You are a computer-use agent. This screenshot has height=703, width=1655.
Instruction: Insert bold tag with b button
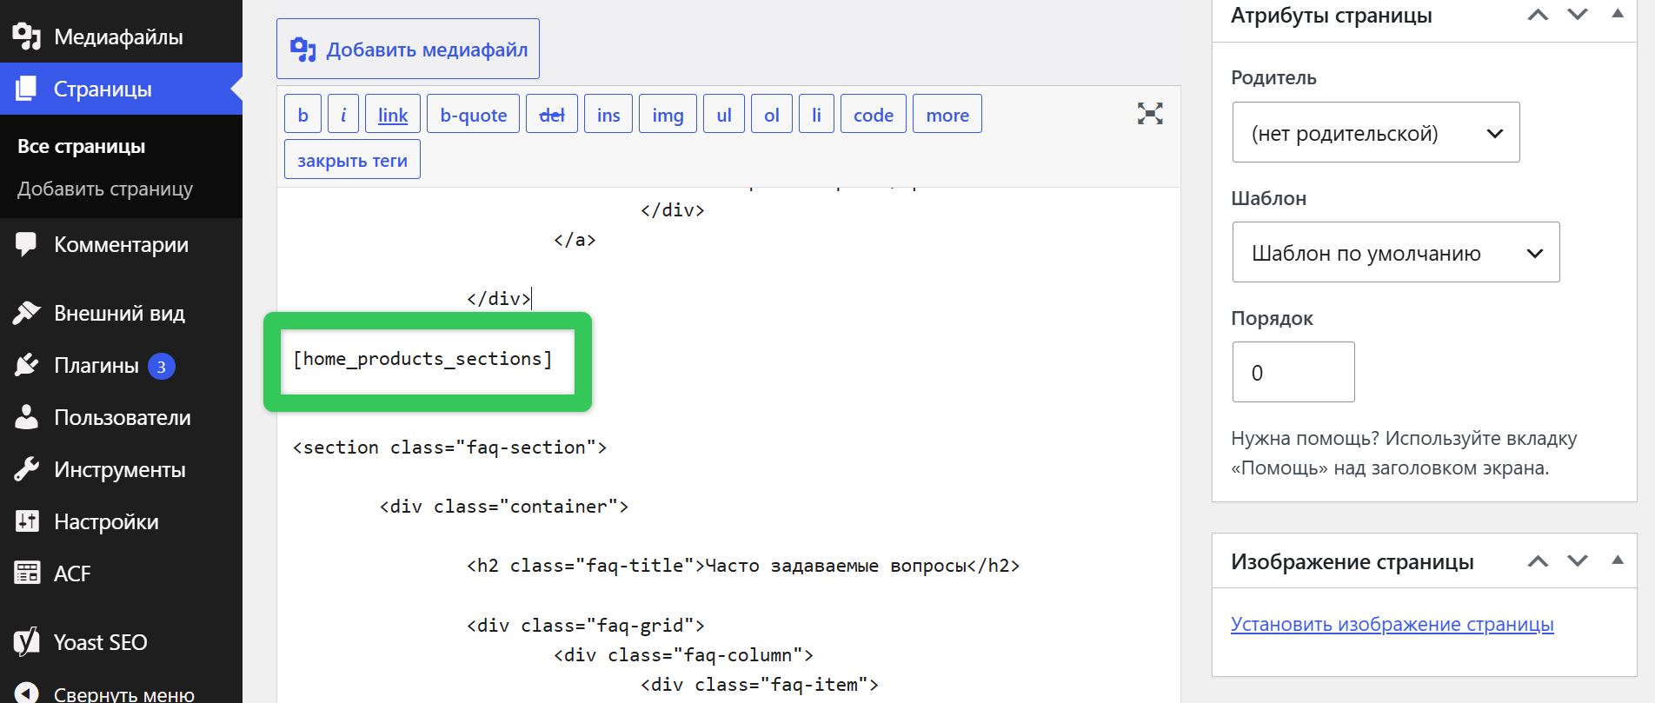(x=302, y=114)
